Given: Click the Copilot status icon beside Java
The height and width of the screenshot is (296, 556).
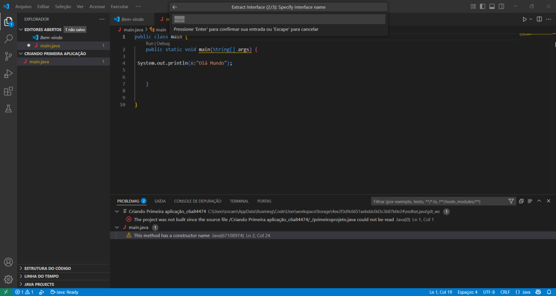Looking at the screenshot, I should 539,292.
